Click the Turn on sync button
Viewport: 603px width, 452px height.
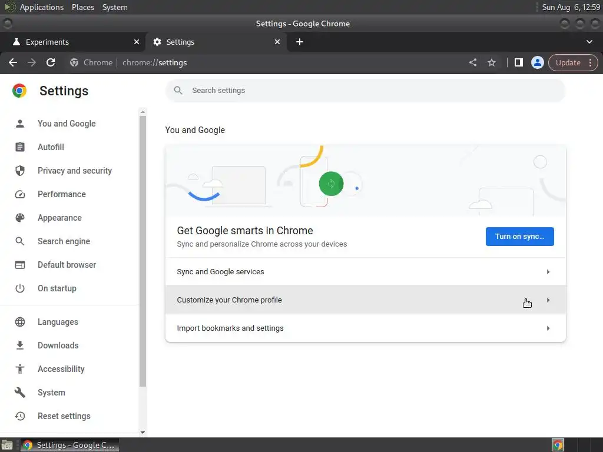tap(519, 237)
